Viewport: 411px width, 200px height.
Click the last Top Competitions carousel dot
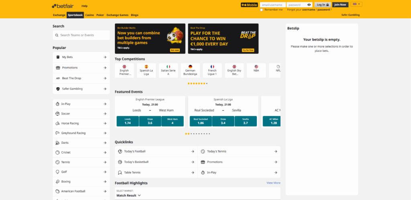point(207,84)
